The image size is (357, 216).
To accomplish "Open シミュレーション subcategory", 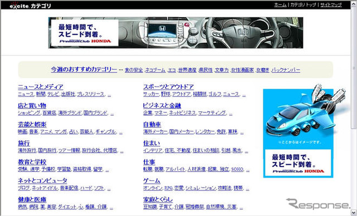I will tap(200, 188).
